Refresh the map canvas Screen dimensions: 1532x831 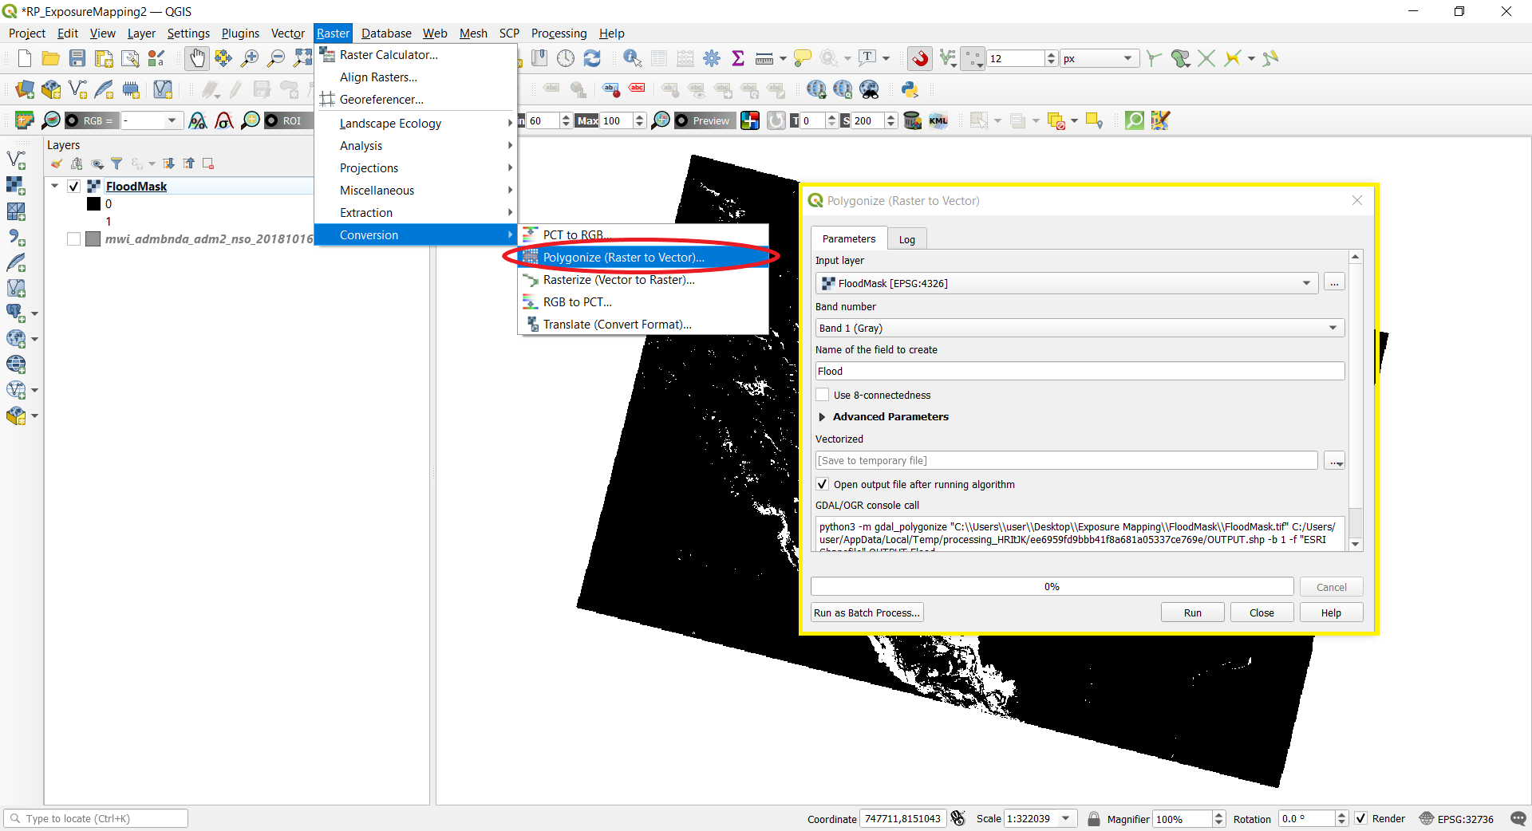592,57
